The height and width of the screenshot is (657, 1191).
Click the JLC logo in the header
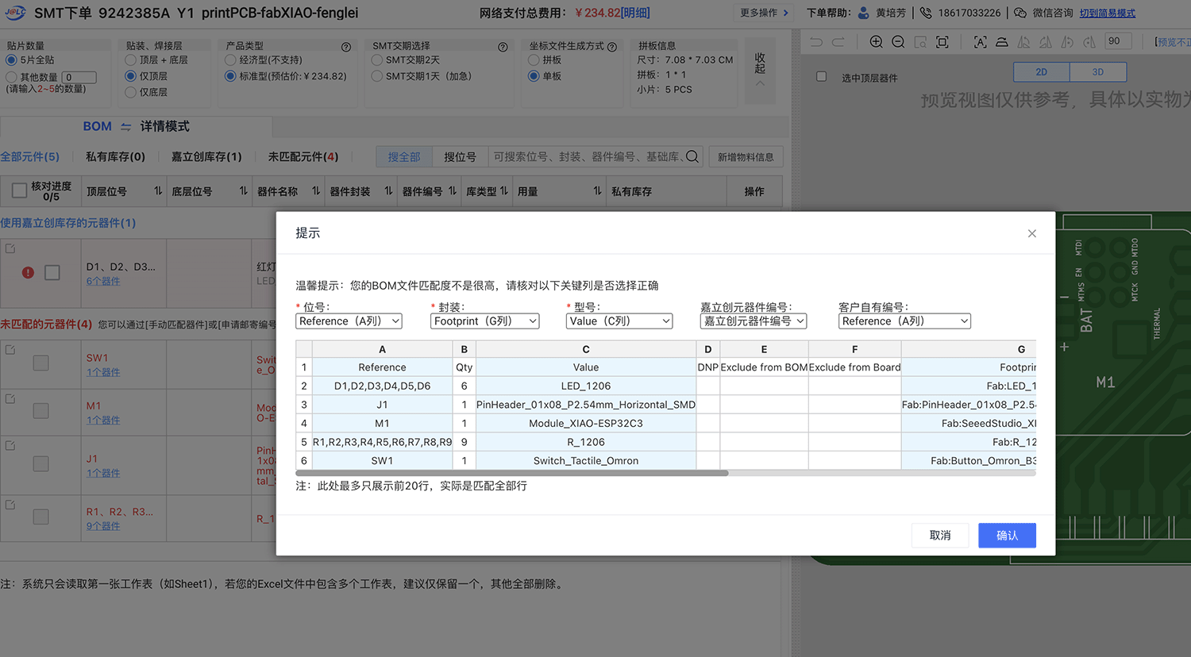[15, 13]
